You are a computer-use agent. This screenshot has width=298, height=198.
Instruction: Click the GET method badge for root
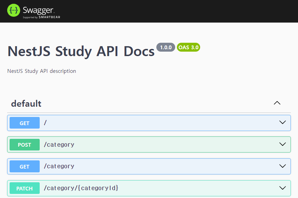point(25,123)
